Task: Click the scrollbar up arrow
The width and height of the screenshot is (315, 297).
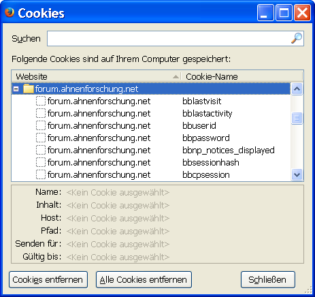Action: pyautogui.click(x=297, y=89)
